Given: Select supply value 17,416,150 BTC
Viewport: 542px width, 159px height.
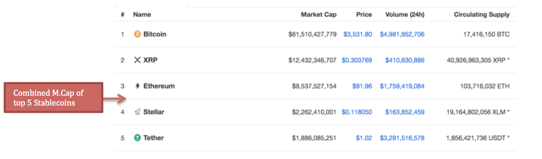Looking at the screenshot, I should tap(486, 34).
